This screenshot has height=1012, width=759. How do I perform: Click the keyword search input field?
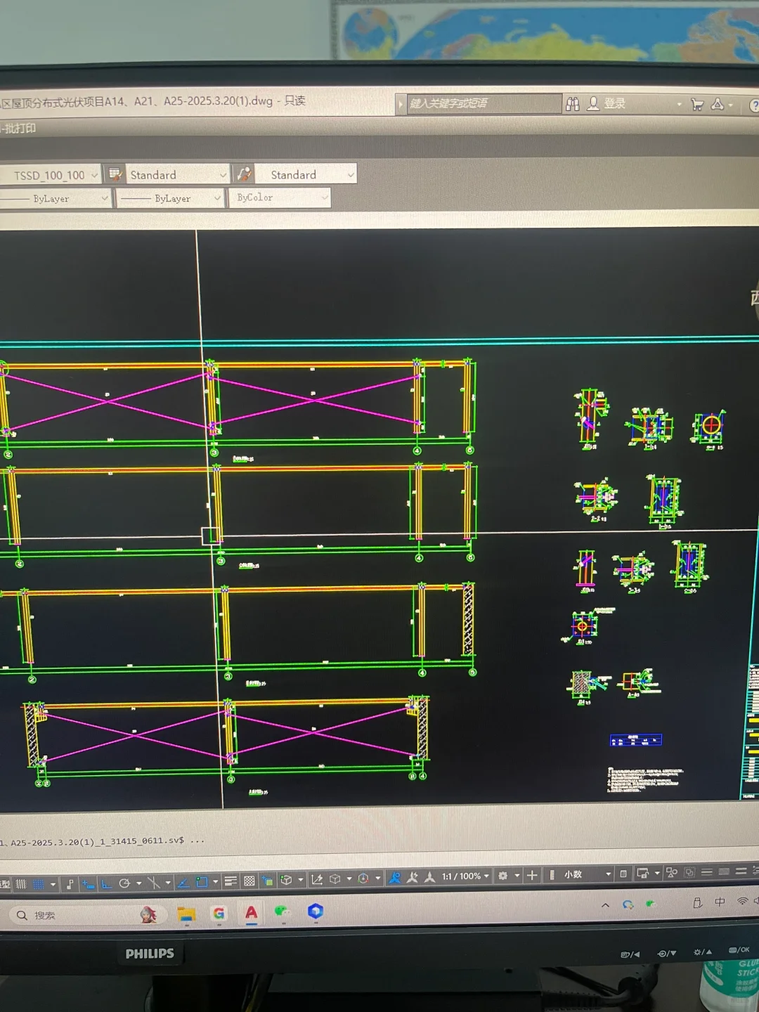(484, 103)
